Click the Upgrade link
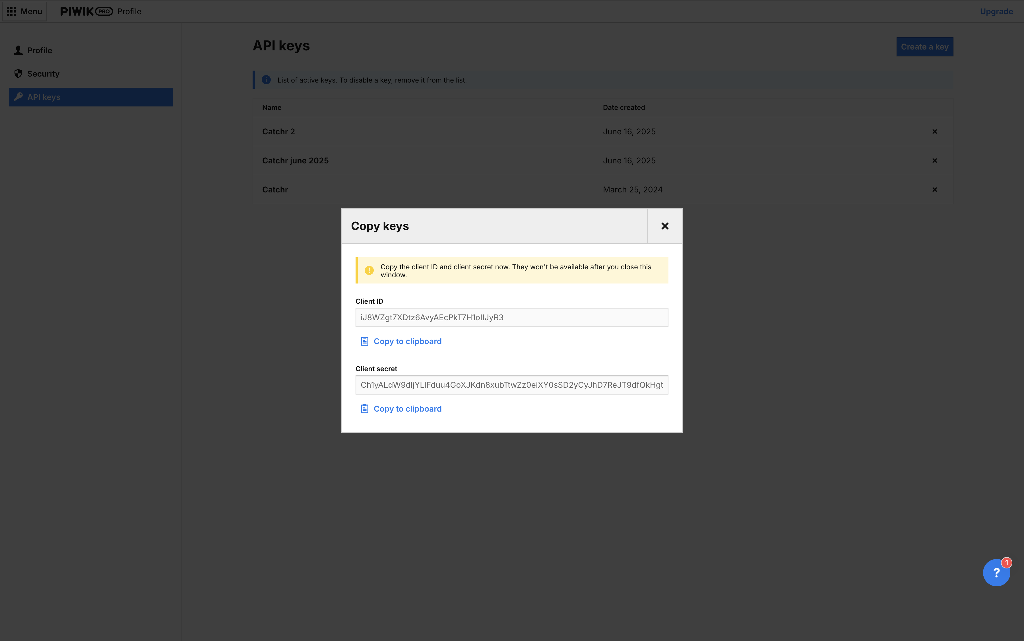Screen dimensions: 1024x641 996,11
